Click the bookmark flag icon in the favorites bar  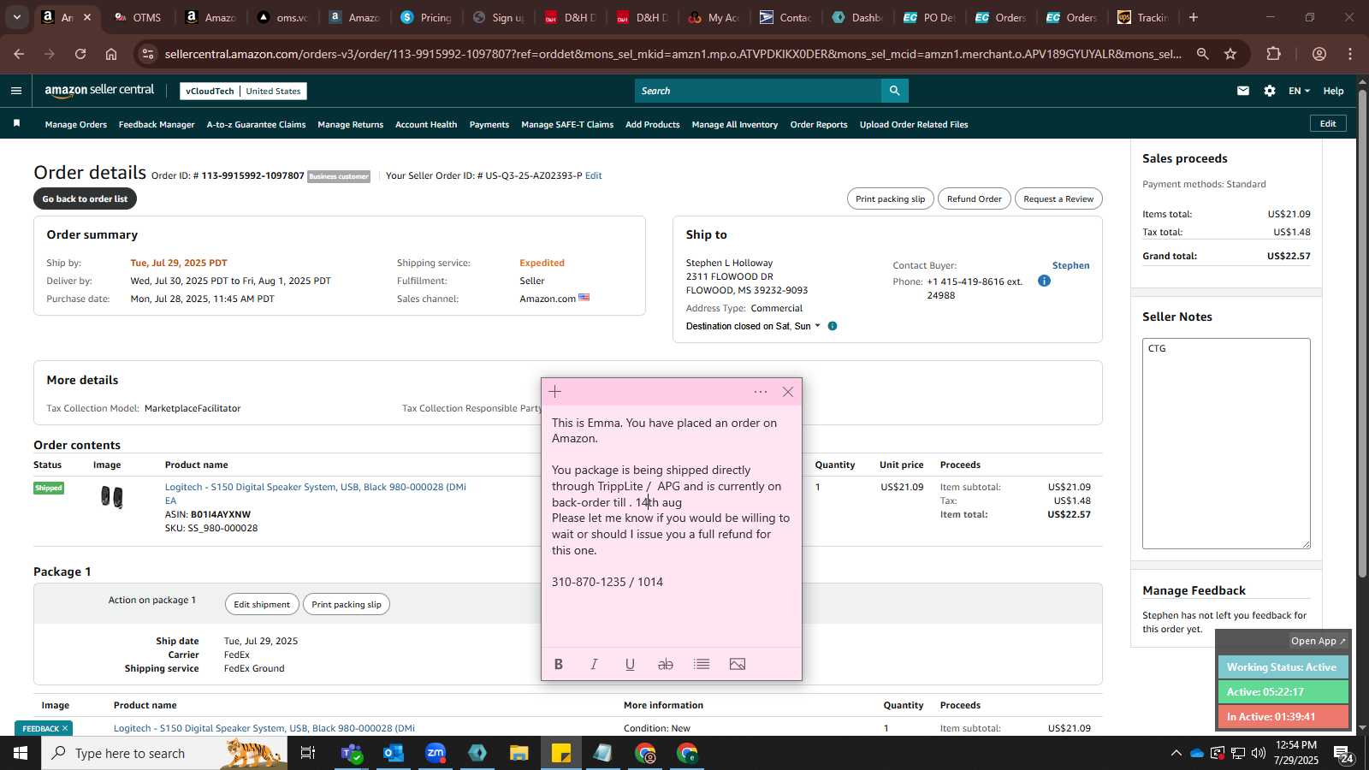coord(16,124)
